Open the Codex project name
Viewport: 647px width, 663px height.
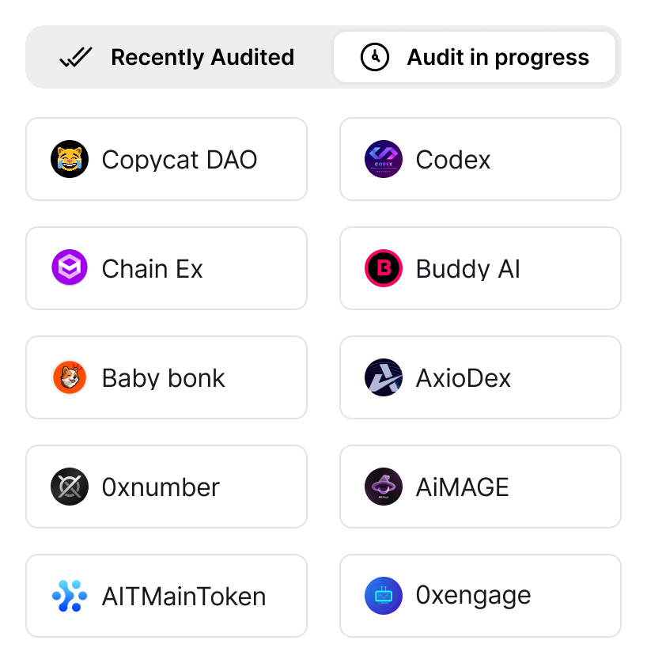point(453,160)
